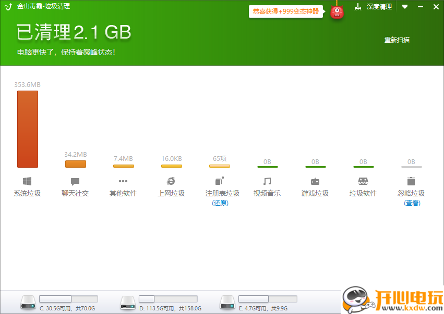Click the 353.6MB orange progress bar
The width and height of the screenshot is (444, 314).
coord(27,129)
